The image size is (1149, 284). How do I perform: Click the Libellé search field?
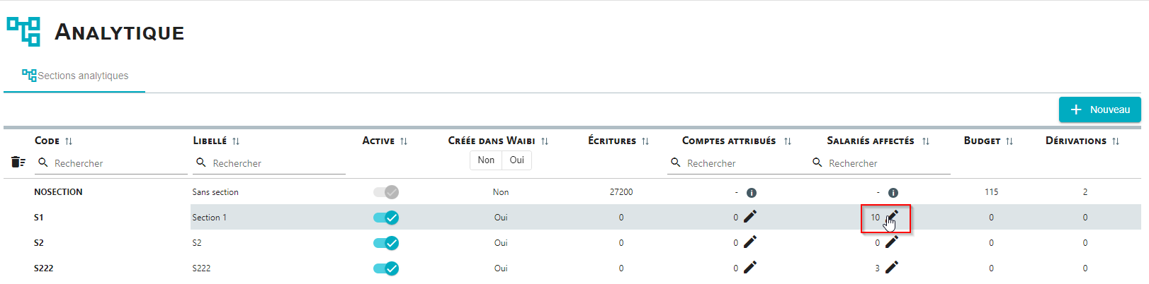coord(269,163)
